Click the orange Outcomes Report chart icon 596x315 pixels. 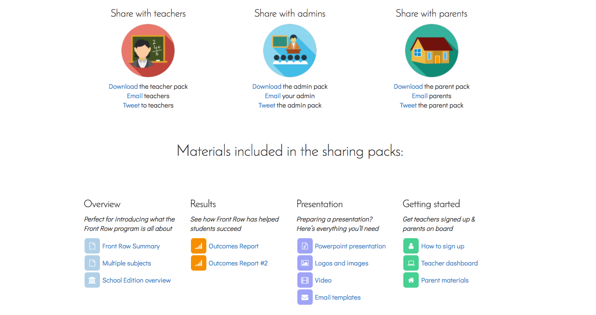click(x=198, y=246)
